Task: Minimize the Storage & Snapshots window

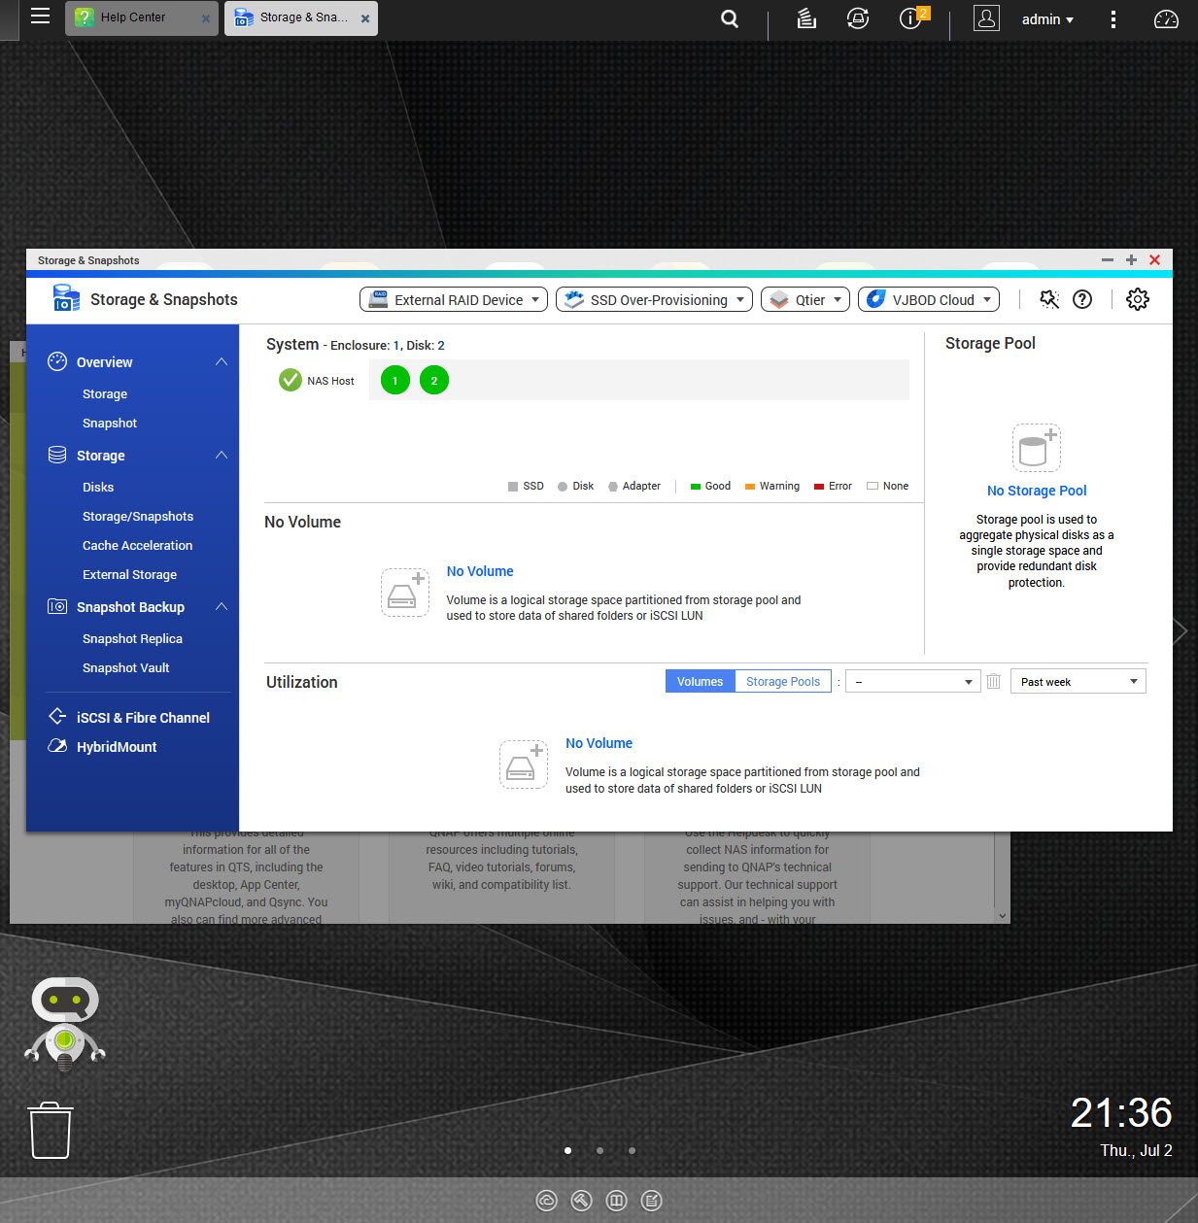Action: click(1108, 260)
